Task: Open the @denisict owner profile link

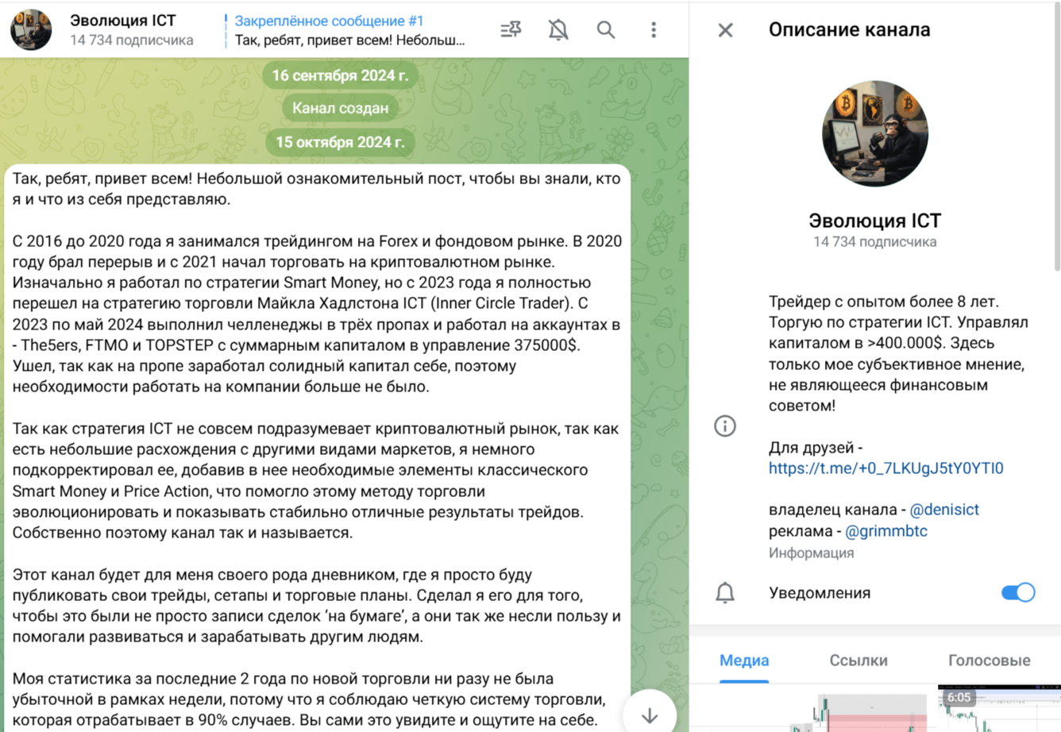Action: [944, 510]
